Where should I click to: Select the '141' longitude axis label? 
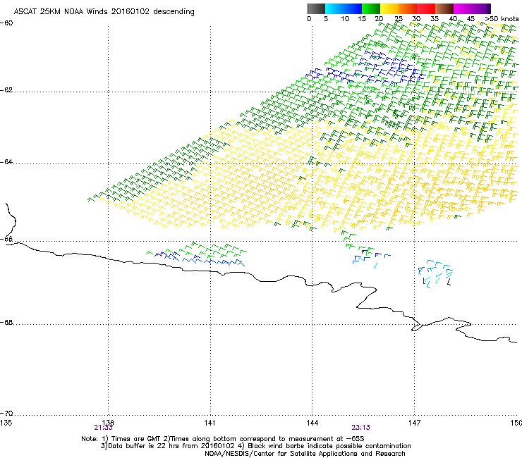(x=210, y=423)
